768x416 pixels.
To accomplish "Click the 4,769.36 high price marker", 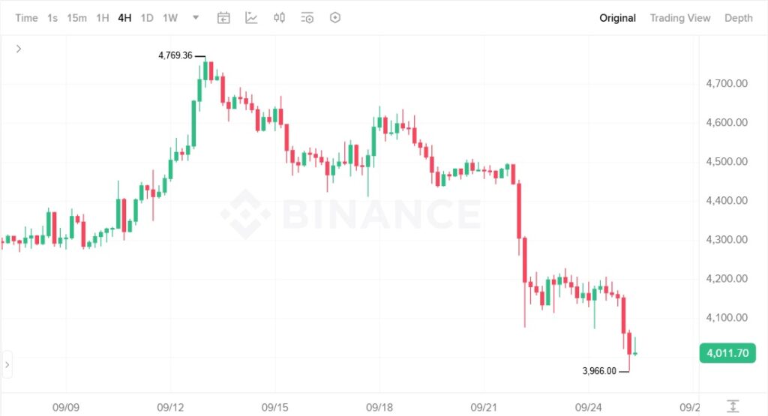I will [176, 55].
